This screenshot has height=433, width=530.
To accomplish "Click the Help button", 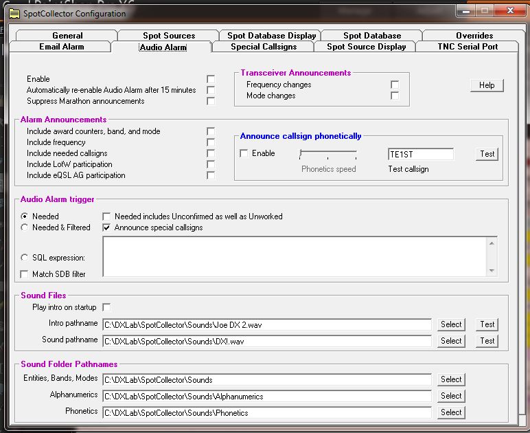I will [x=487, y=85].
